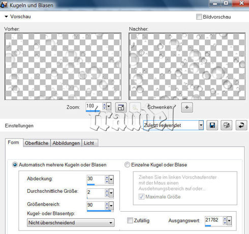Open the Ausgangswert slider dropdown arrow
The image size is (249, 234).
click(229, 221)
